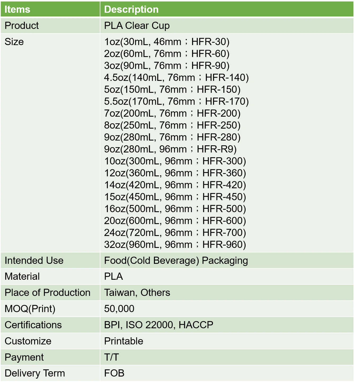Click the Size row label
This screenshot has height=385, width=355.
(x=14, y=42)
